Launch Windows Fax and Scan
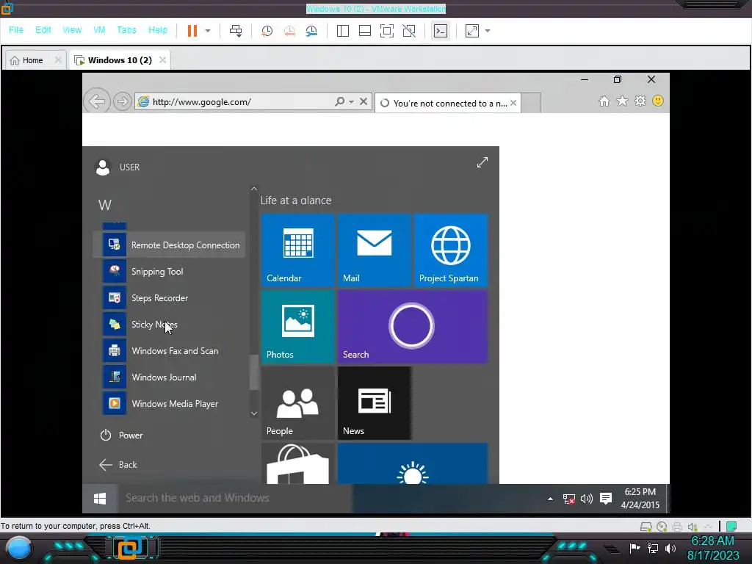Image resolution: width=752 pixels, height=564 pixels. click(x=169, y=350)
